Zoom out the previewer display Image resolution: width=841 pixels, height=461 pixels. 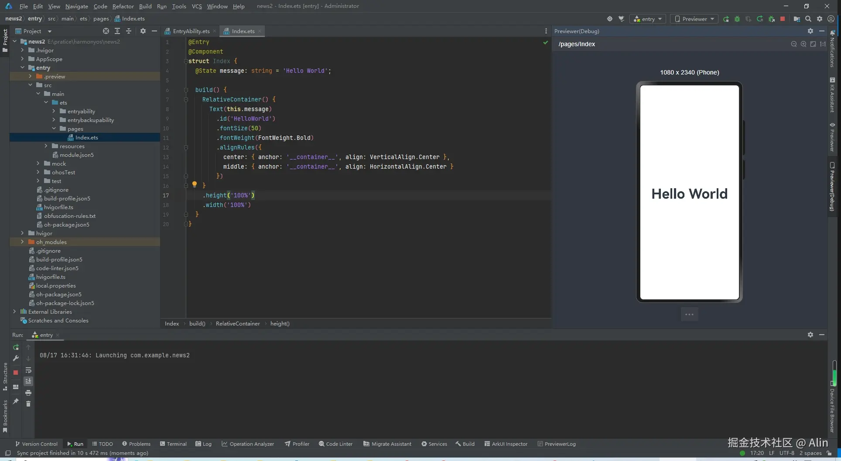793,44
